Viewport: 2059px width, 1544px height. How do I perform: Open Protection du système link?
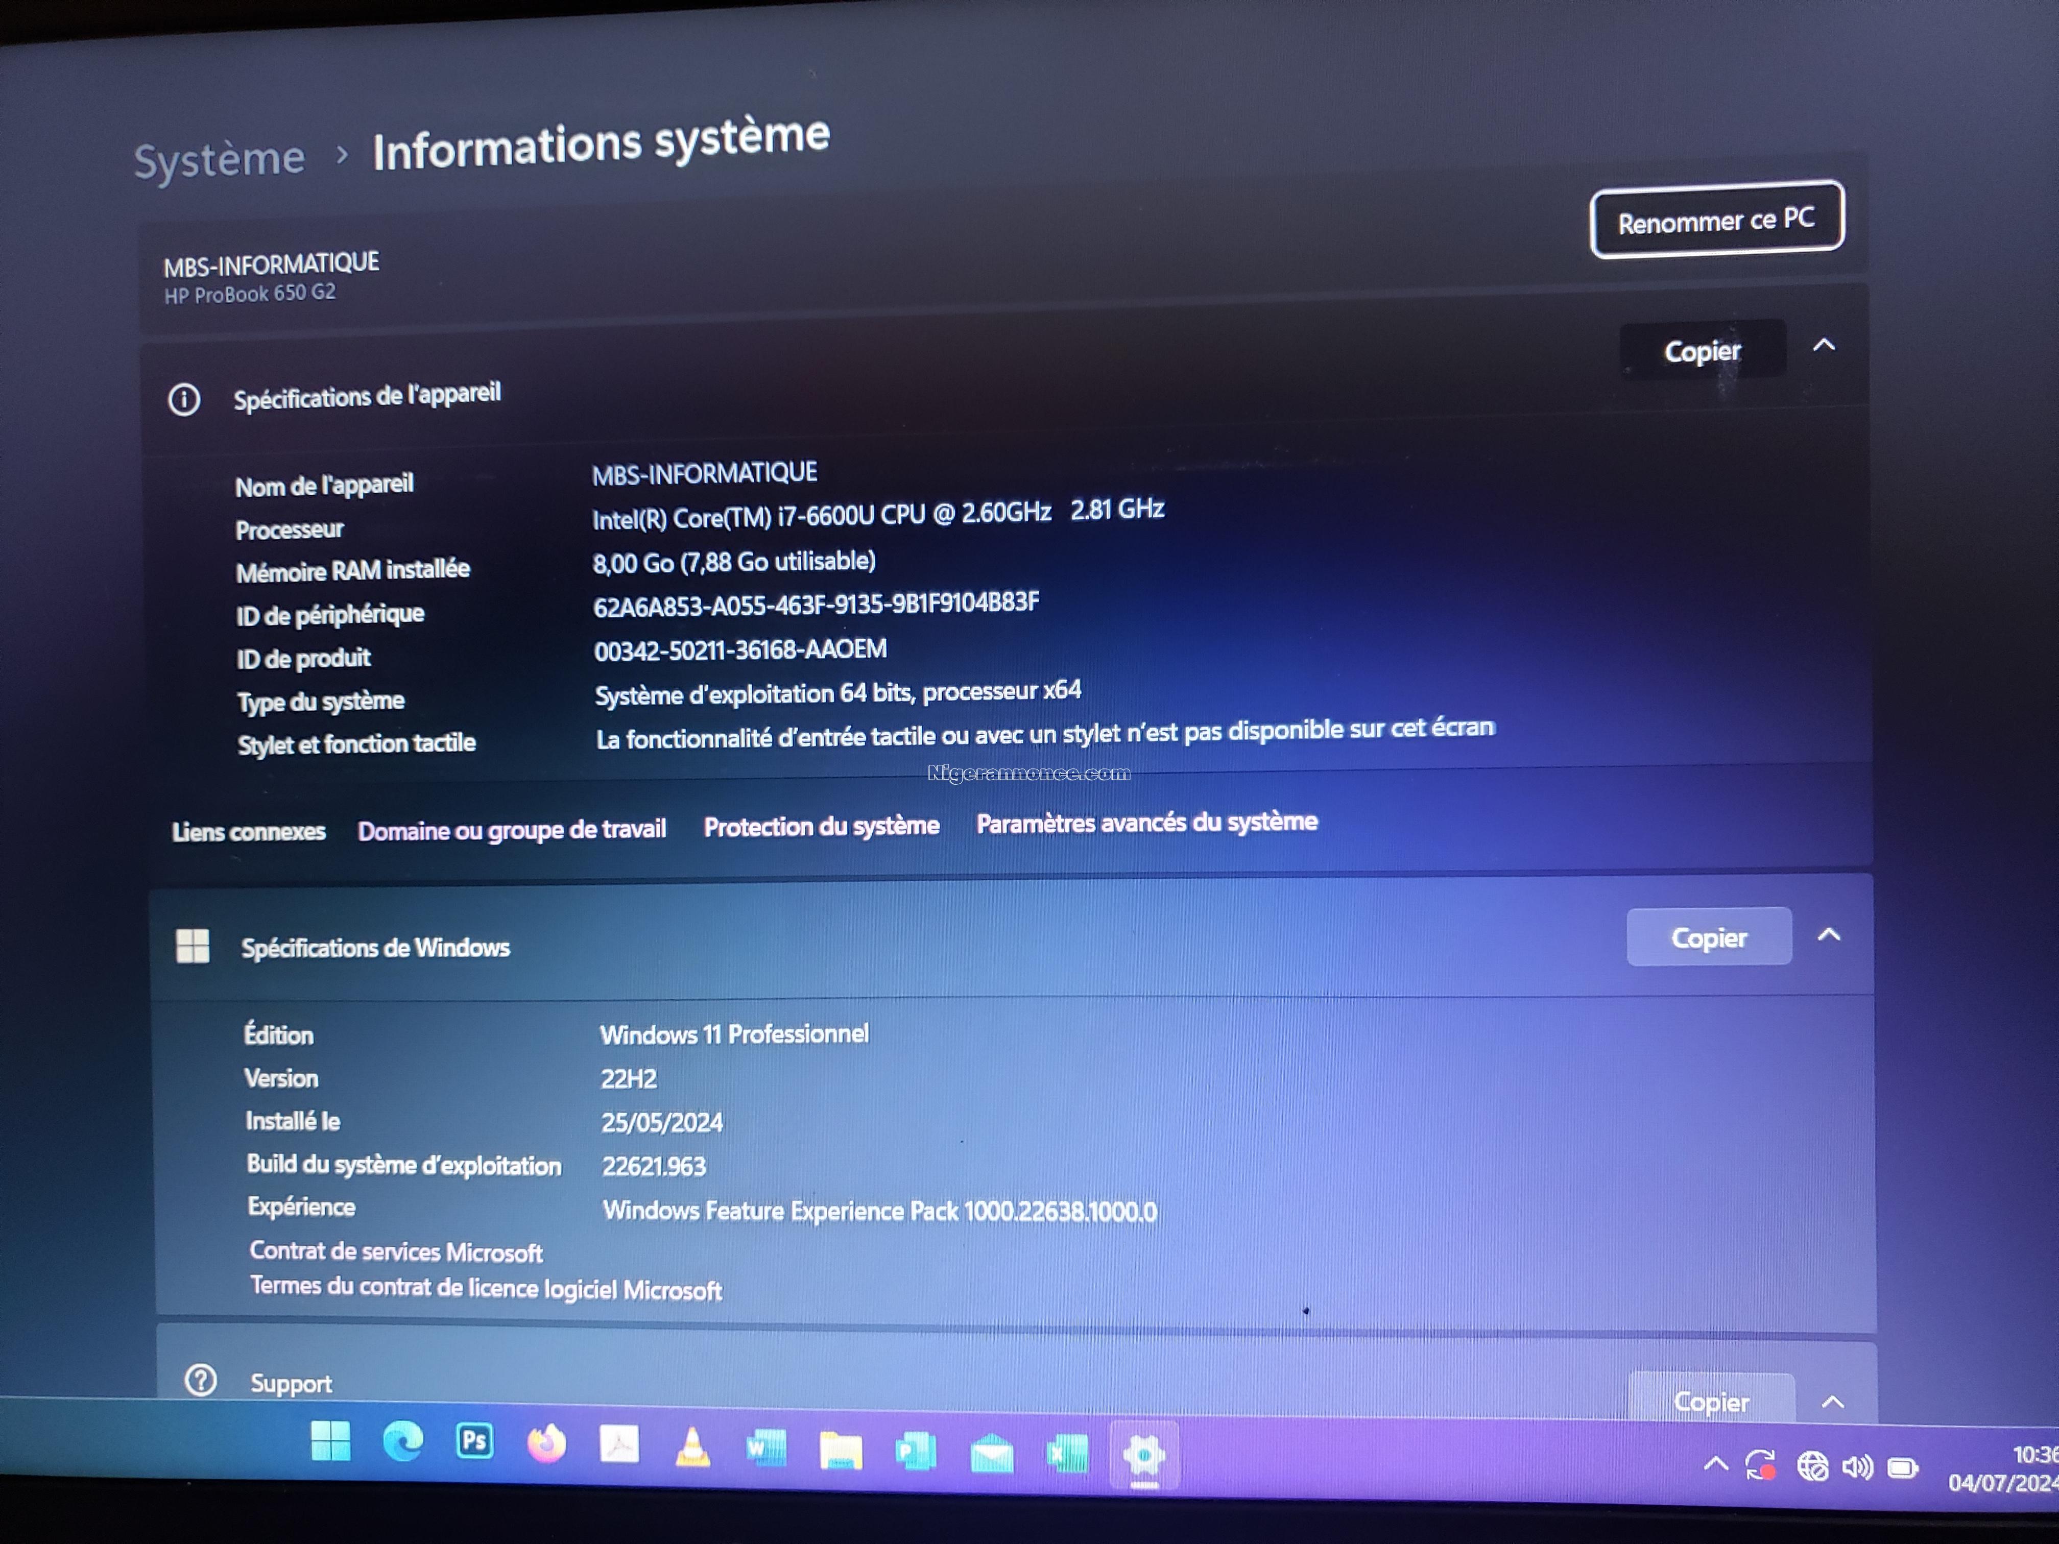point(821,827)
